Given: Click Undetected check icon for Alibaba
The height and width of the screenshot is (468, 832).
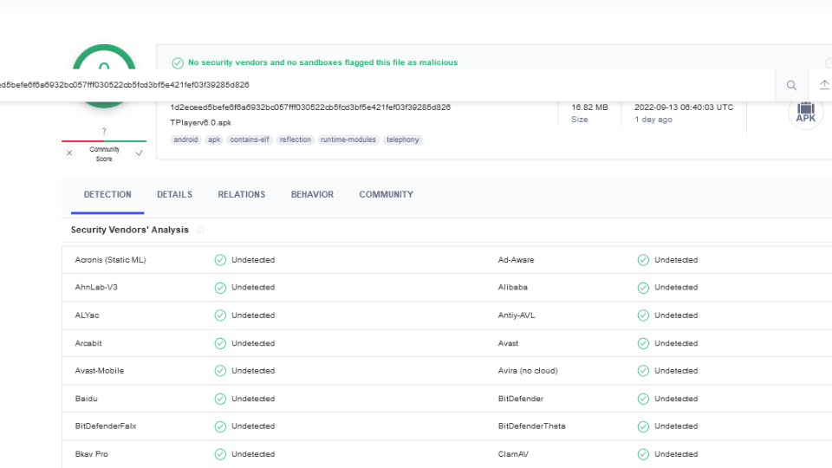Looking at the screenshot, I should 643,288.
